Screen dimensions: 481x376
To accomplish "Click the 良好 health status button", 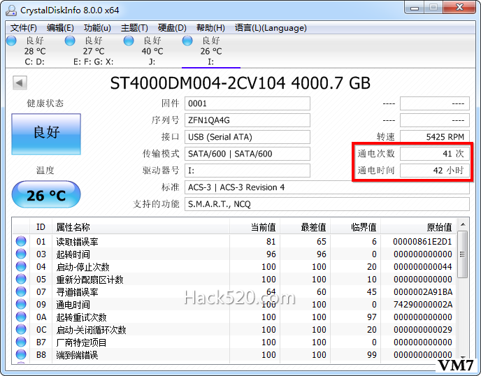I will (x=46, y=134).
